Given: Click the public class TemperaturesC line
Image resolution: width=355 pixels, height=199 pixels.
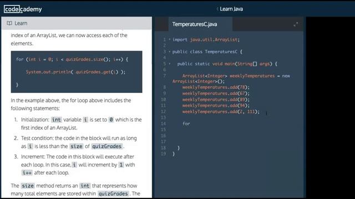Looking at the screenshot, I should click(x=207, y=51).
